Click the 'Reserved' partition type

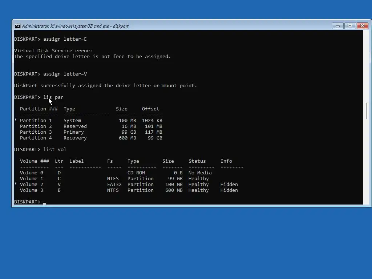pos(75,126)
